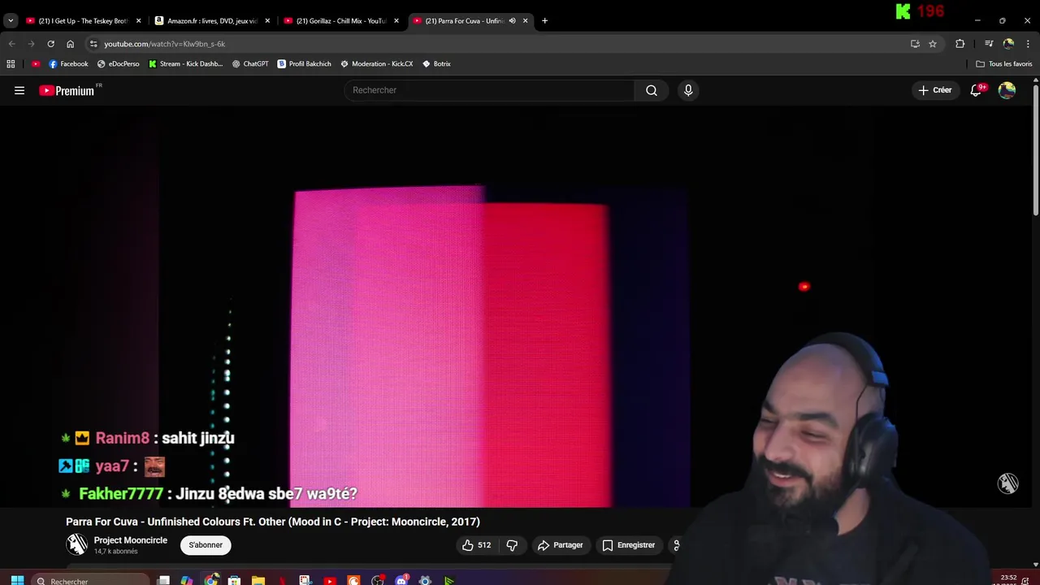Close the Amazon.fr tab
The height and width of the screenshot is (585, 1040).
pos(267,20)
